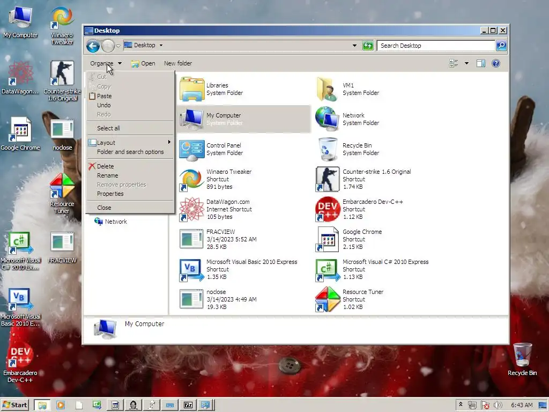Select Winaero Tweaker icon on the desktop wallpaper
The image size is (549, 412).
[62, 26]
